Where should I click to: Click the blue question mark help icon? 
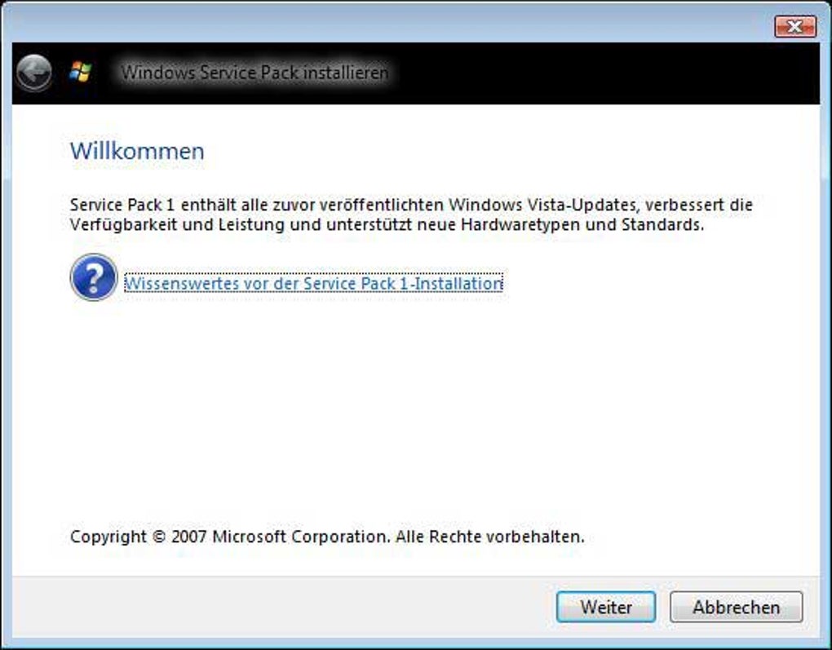click(94, 277)
